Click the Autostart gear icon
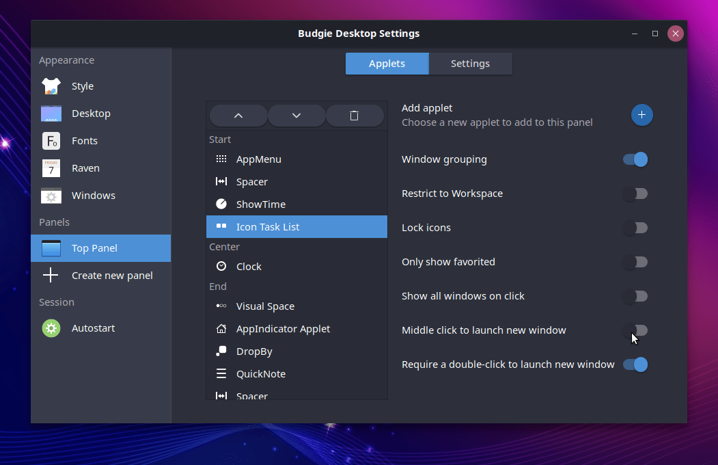This screenshot has height=465, width=718. [x=51, y=328]
